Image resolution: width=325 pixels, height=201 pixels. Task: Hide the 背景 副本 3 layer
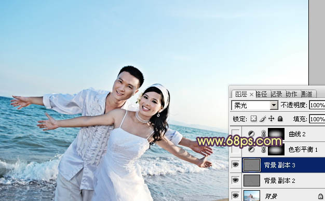point(235,165)
